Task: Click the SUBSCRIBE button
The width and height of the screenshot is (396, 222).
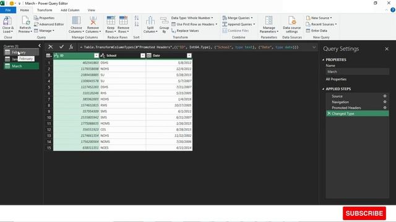Action: (364, 213)
